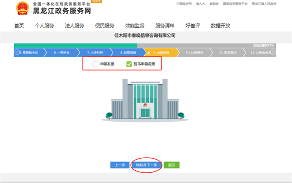
Task: Open the 法人服务 menu
Action: pos(74,26)
